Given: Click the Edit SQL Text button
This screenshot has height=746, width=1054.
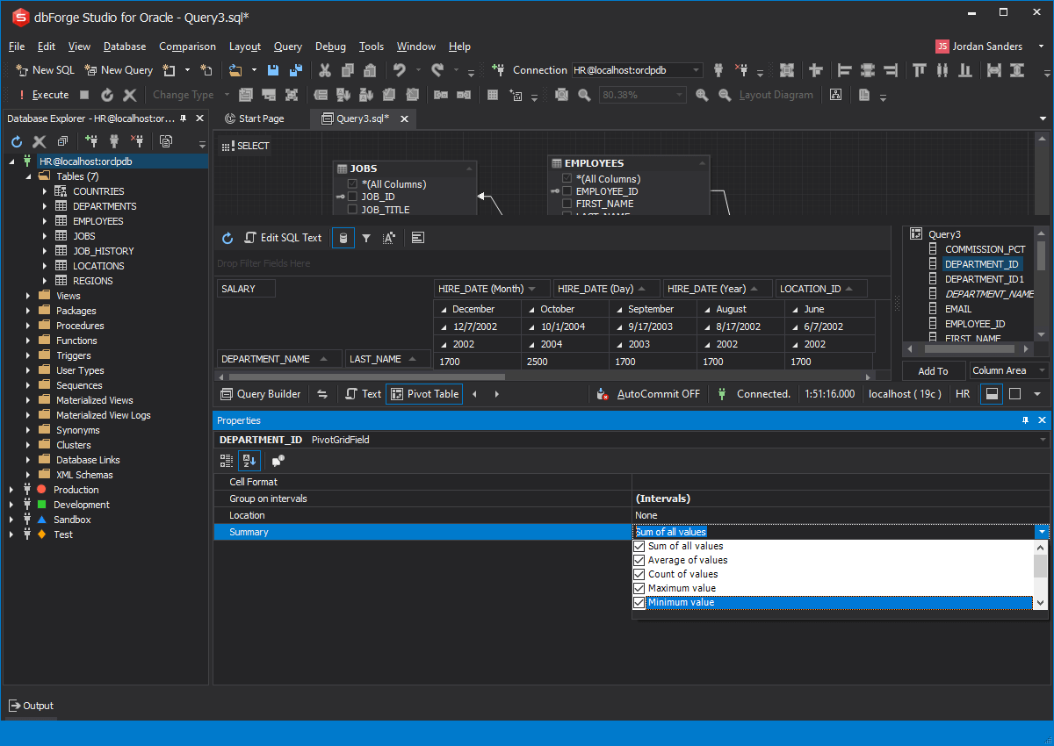Looking at the screenshot, I should click(x=283, y=237).
